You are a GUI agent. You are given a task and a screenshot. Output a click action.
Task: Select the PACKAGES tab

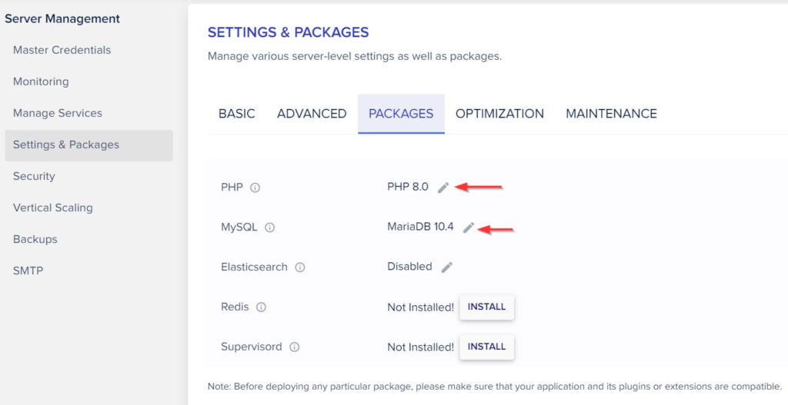pos(401,114)
